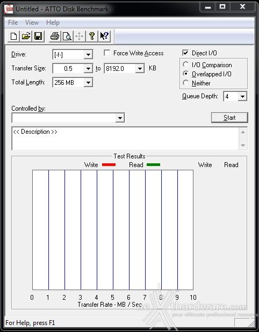The image size is (259, 332).
Task: Click the four-arrow move toolbar icon
Action: tap(80, 36)
